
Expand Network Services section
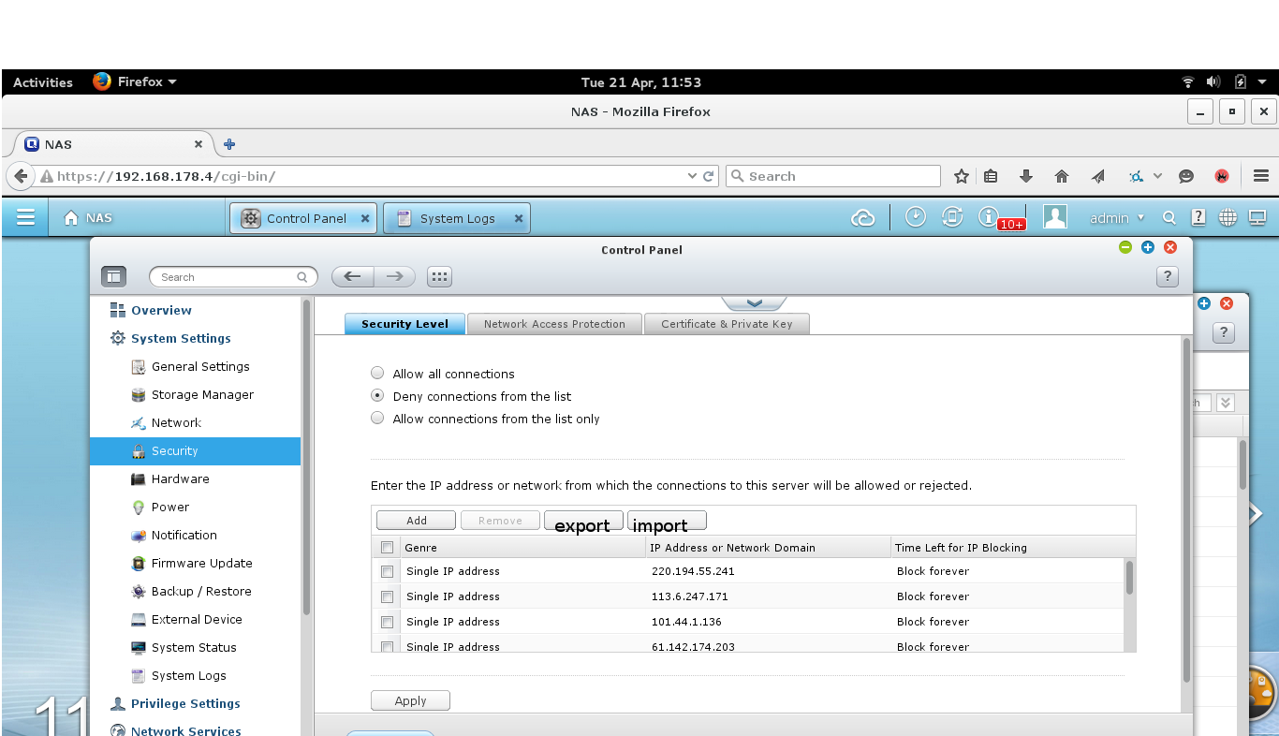176,730
